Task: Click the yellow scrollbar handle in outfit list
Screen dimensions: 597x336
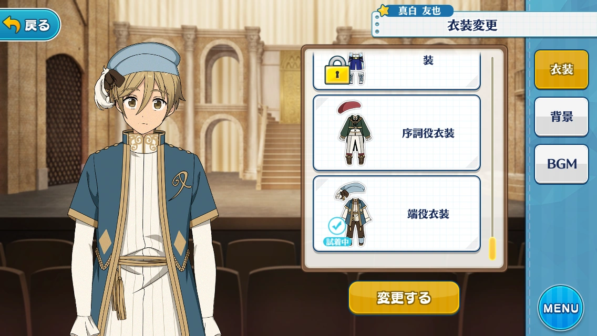Action: click(492, 248)
